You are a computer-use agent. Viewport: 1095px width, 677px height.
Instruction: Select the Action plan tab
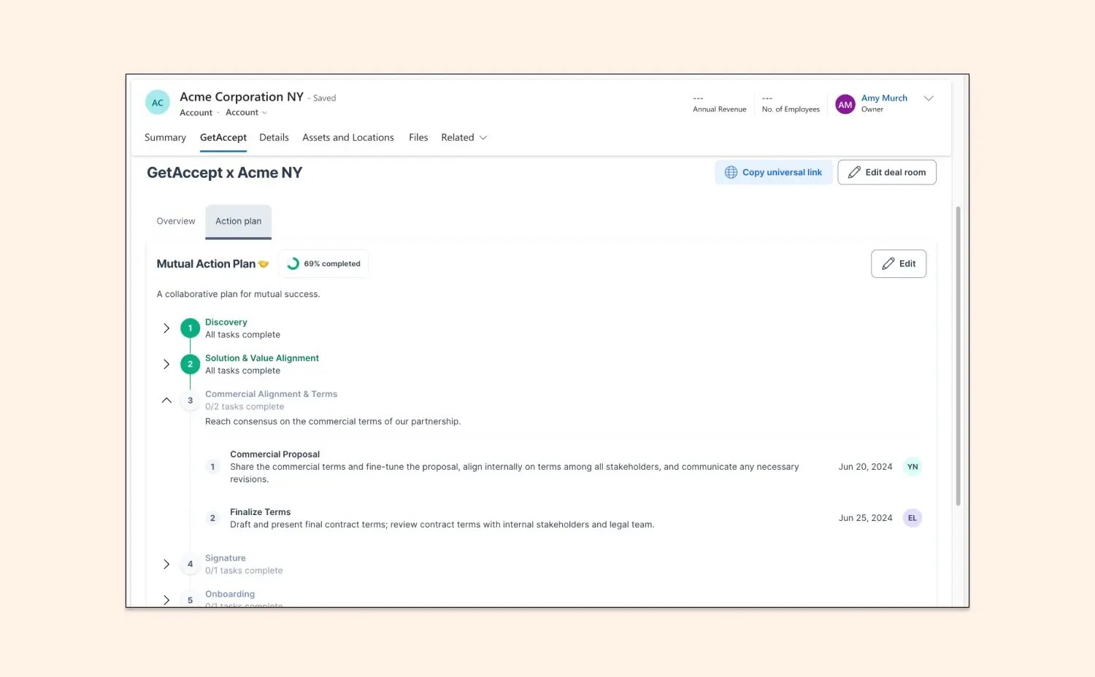(x=238, y=221)
